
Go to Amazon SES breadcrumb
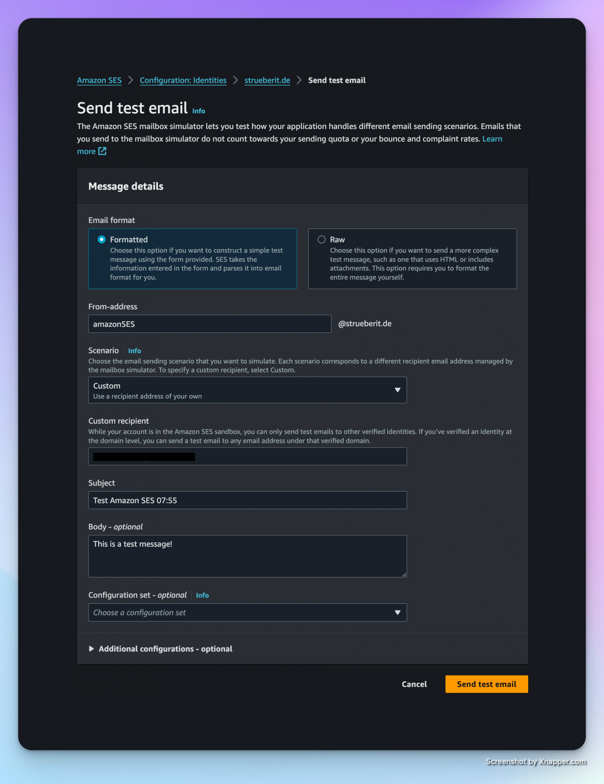click(99, 80)
